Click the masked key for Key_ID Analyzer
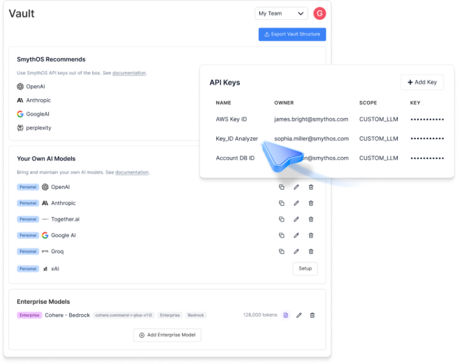This screenshot has height=364, width=458. pos(427,138)
